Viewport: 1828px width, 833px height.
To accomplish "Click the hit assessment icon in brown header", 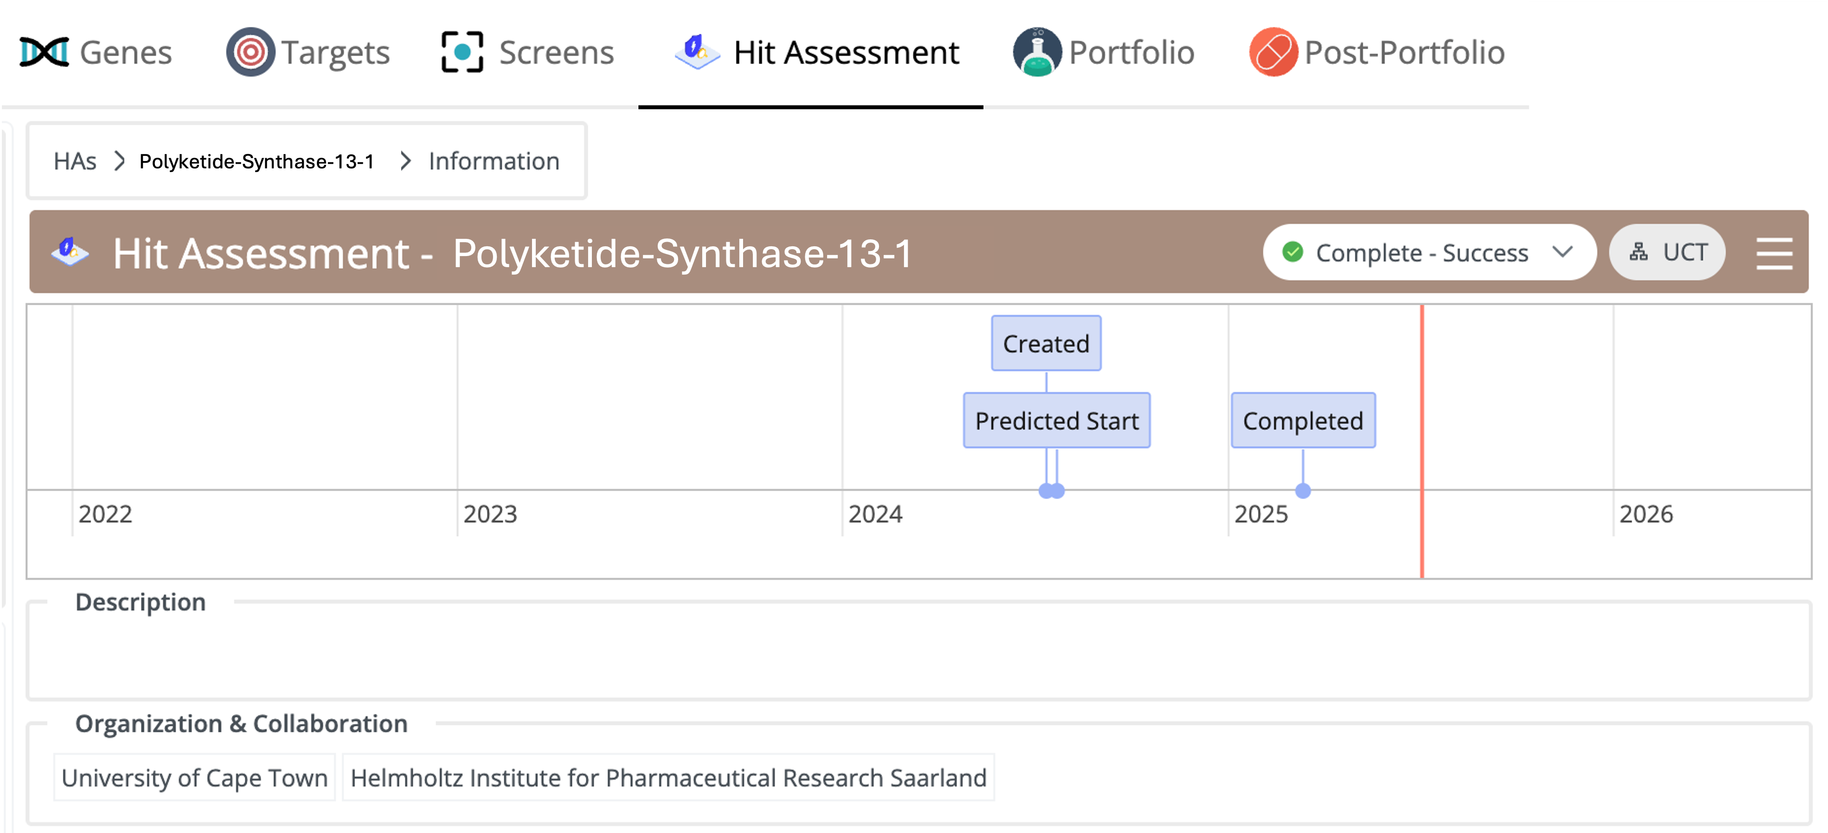I will pos(70,252).
